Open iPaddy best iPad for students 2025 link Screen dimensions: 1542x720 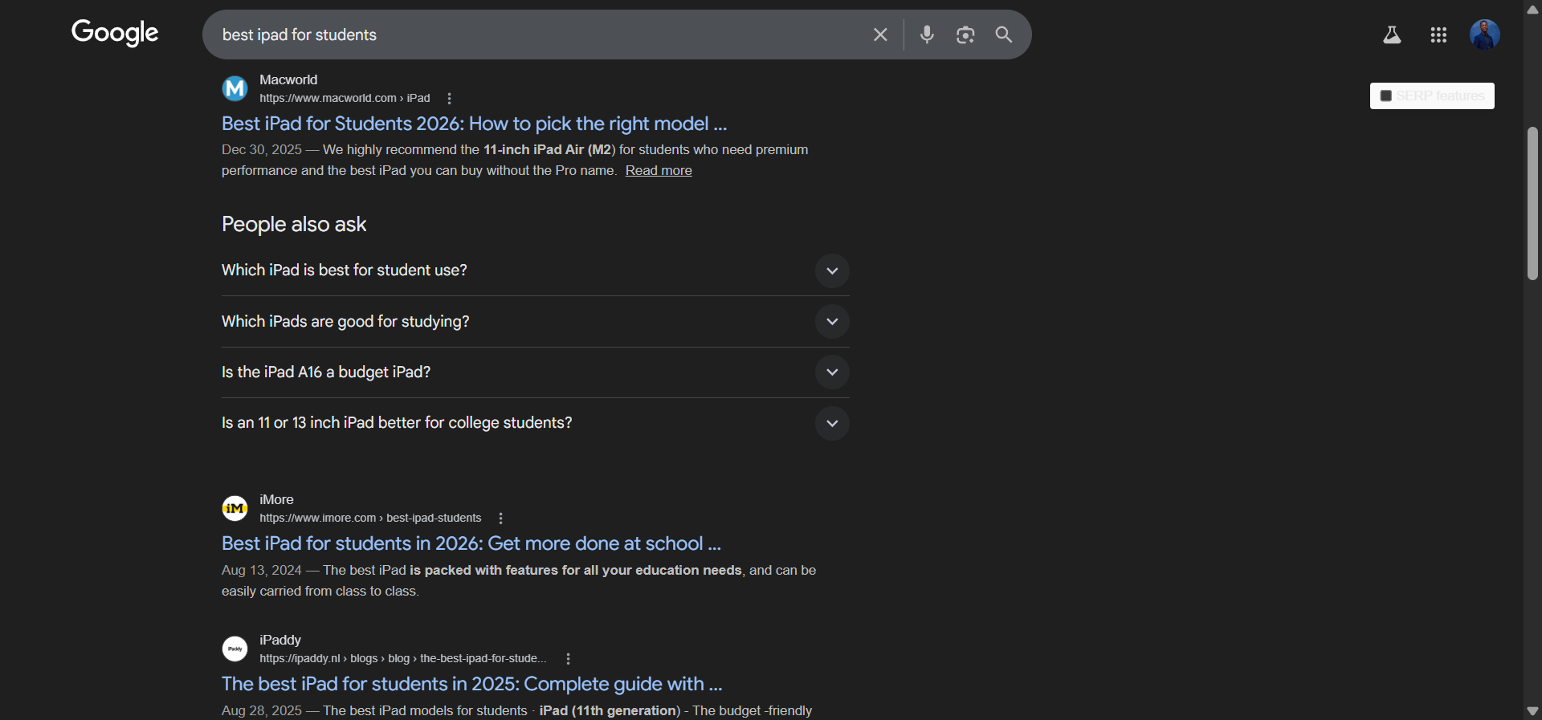click(472, 684)
